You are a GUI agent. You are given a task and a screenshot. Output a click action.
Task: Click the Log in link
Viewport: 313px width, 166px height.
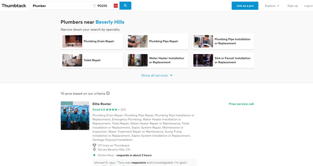click(x=308, y=6)
